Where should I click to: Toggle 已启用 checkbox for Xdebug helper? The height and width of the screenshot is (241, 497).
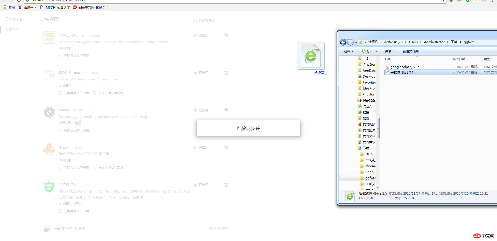coord(195,110)
